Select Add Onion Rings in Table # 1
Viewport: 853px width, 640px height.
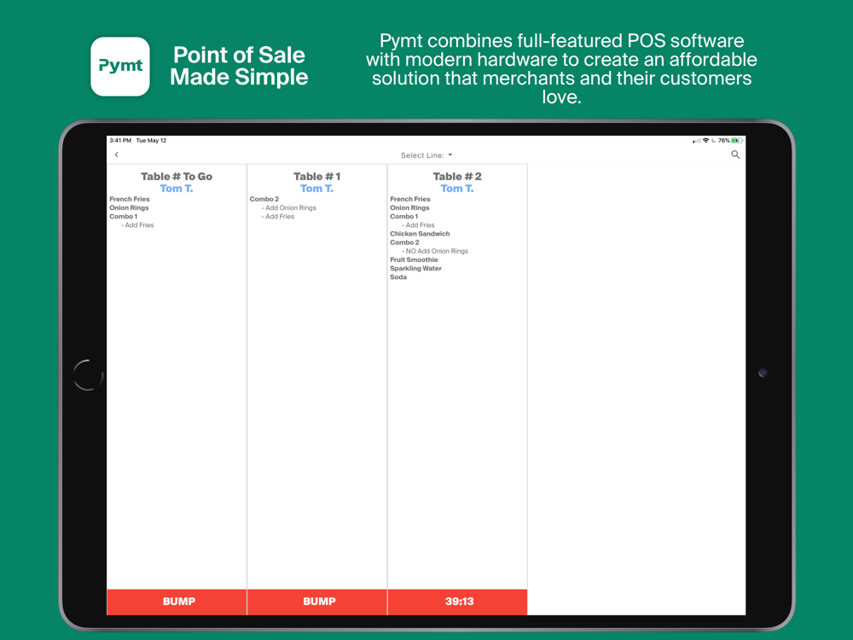289,208
